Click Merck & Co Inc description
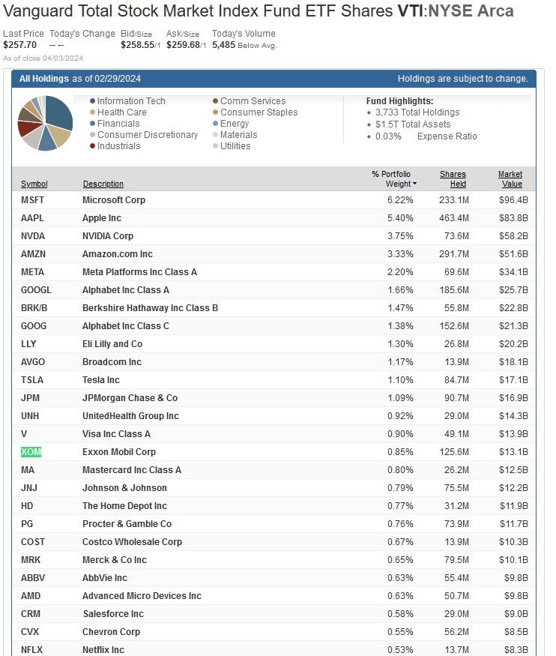The width and height of the screenshot is (556, 656). [x=115, y=560]
